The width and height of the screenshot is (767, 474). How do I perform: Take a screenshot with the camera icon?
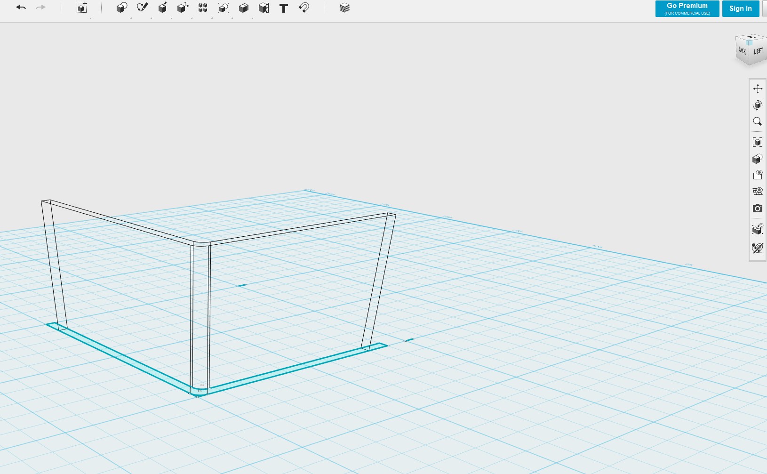click(758, 208)
